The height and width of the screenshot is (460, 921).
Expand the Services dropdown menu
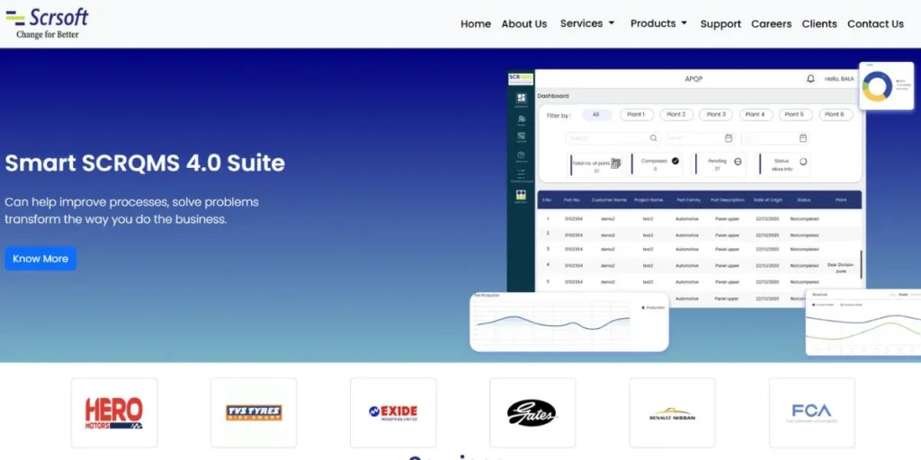pos(586,23)
